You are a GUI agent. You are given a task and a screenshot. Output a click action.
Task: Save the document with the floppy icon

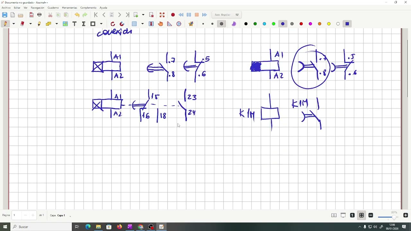[4, 15]
